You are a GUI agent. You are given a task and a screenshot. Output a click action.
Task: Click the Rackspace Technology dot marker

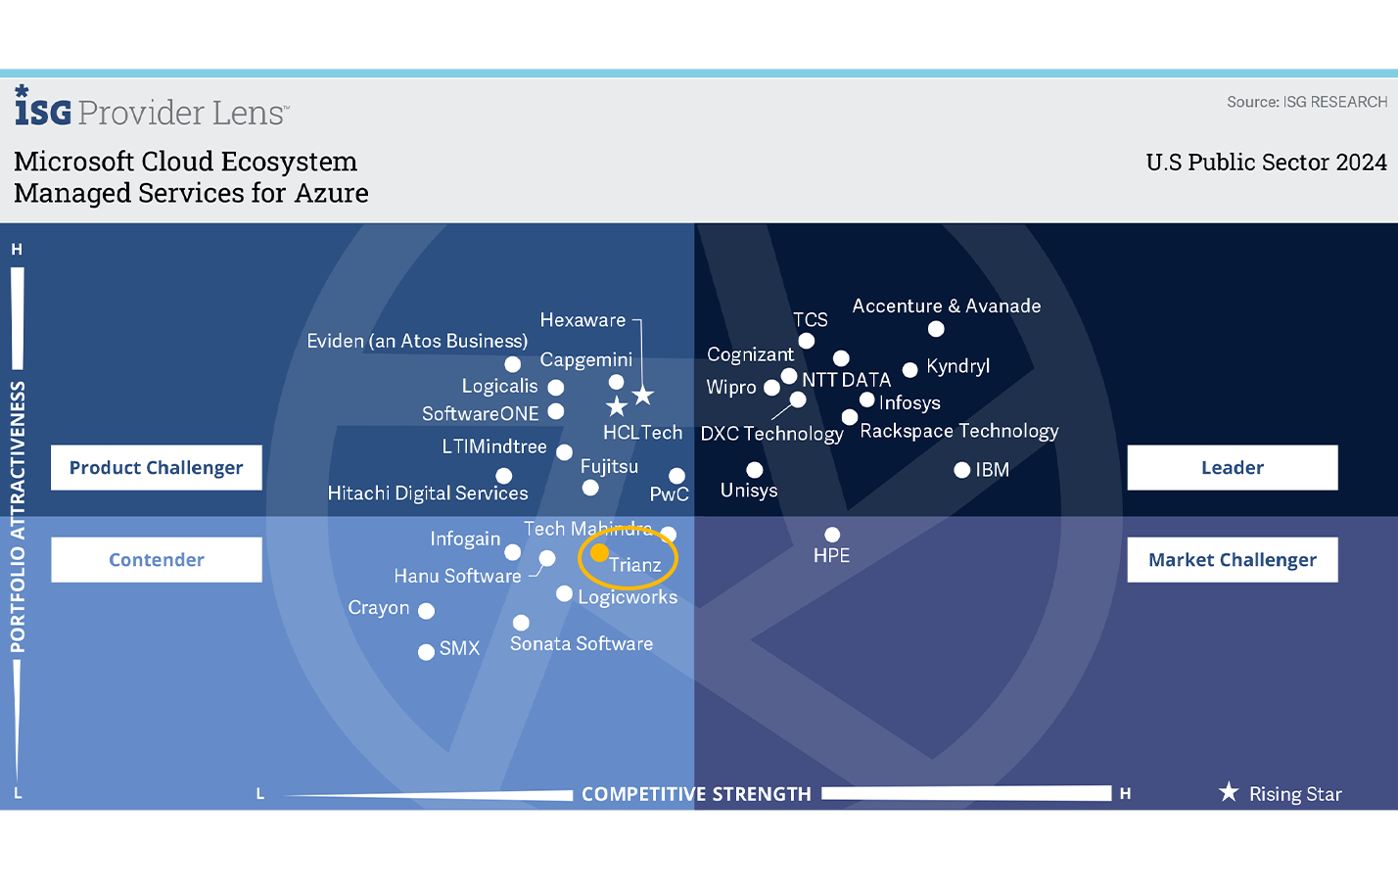click(850, 417)
